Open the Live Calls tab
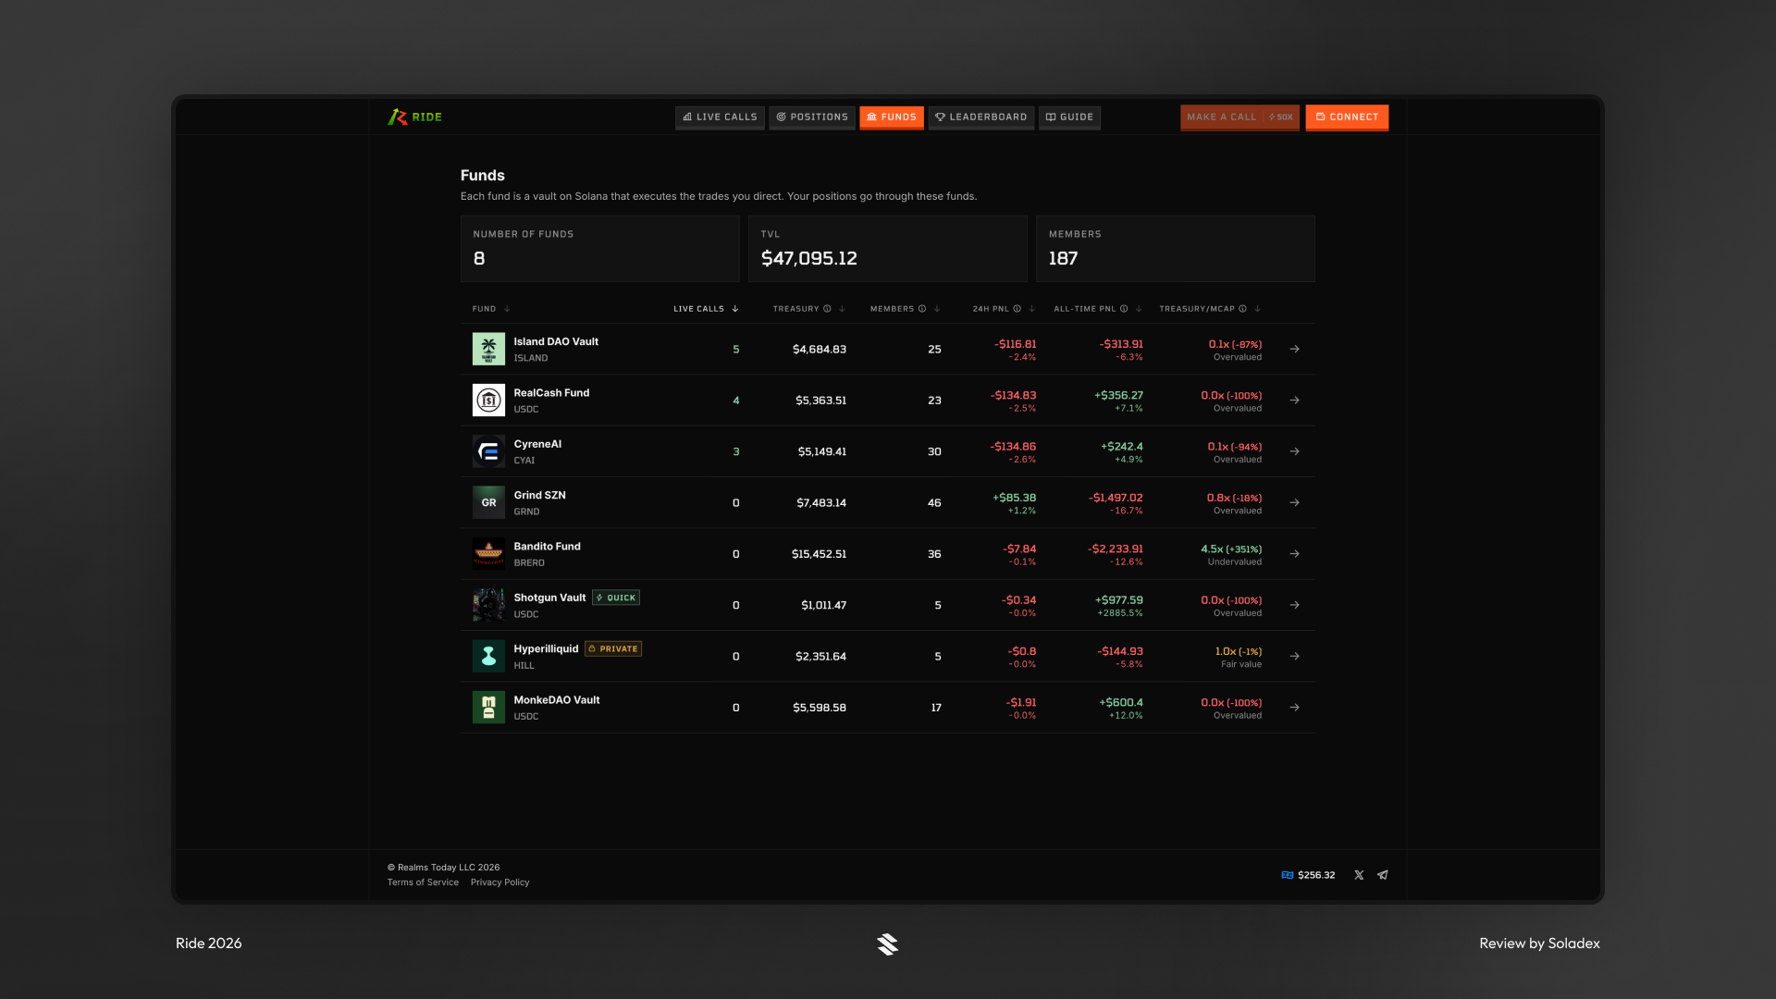The height and width of the screenshot is (999, 1776). [720, 117]
